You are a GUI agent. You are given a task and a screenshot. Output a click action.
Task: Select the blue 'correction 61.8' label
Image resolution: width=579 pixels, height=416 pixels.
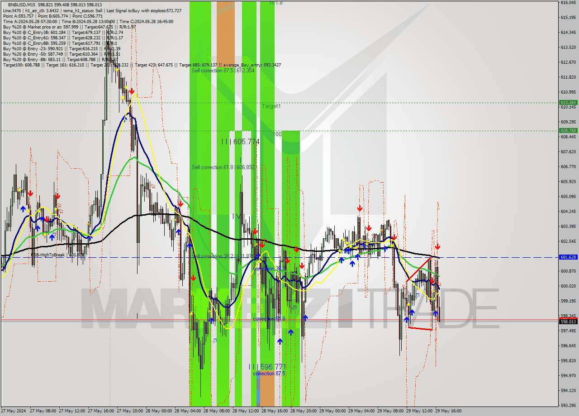(x=269, y=319)
